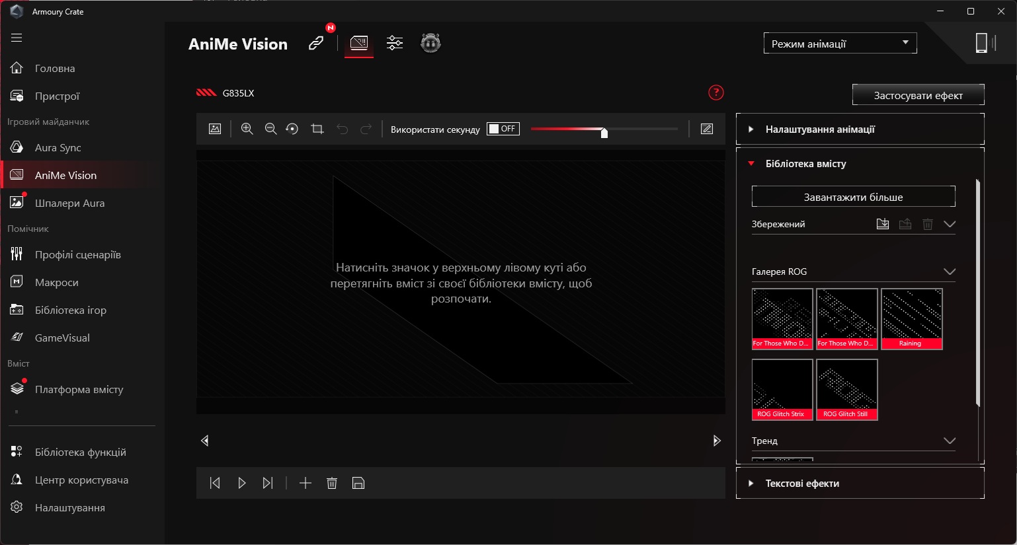The image size is (1017, 545).
Task: Add a new frame with plus icon
Action: [305, 483]
